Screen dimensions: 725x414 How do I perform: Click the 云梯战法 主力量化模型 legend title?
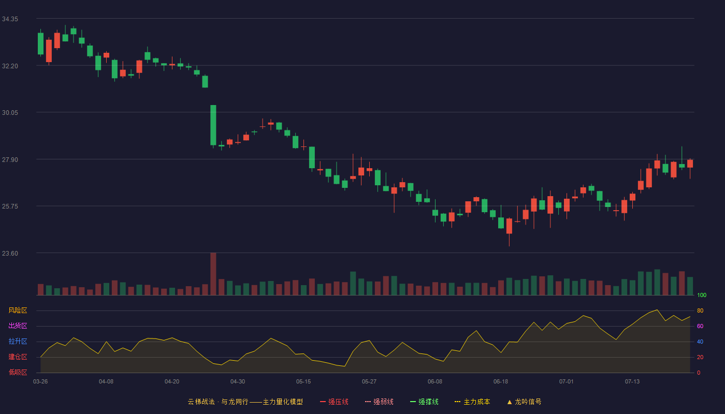pos(245,402)
